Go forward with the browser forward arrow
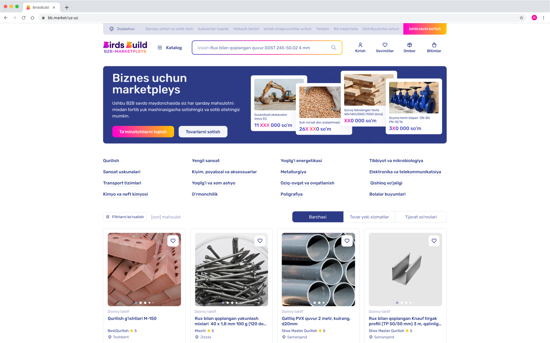Screen dimensions: 550x343 [15, 18]
